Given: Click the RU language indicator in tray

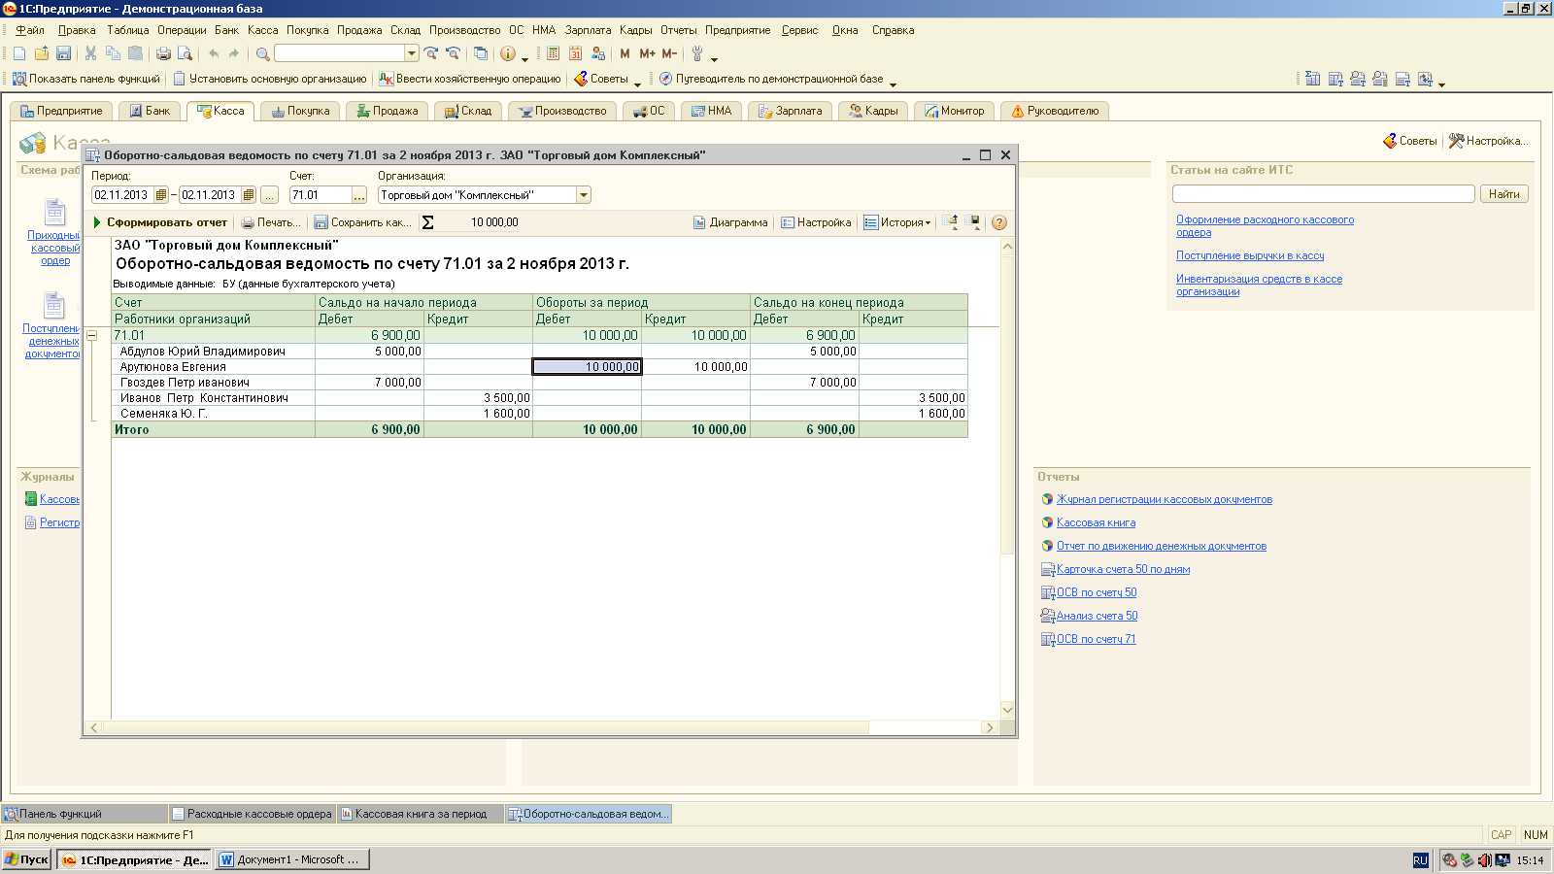Looking at the screenshot, I should coord(1420,860).
